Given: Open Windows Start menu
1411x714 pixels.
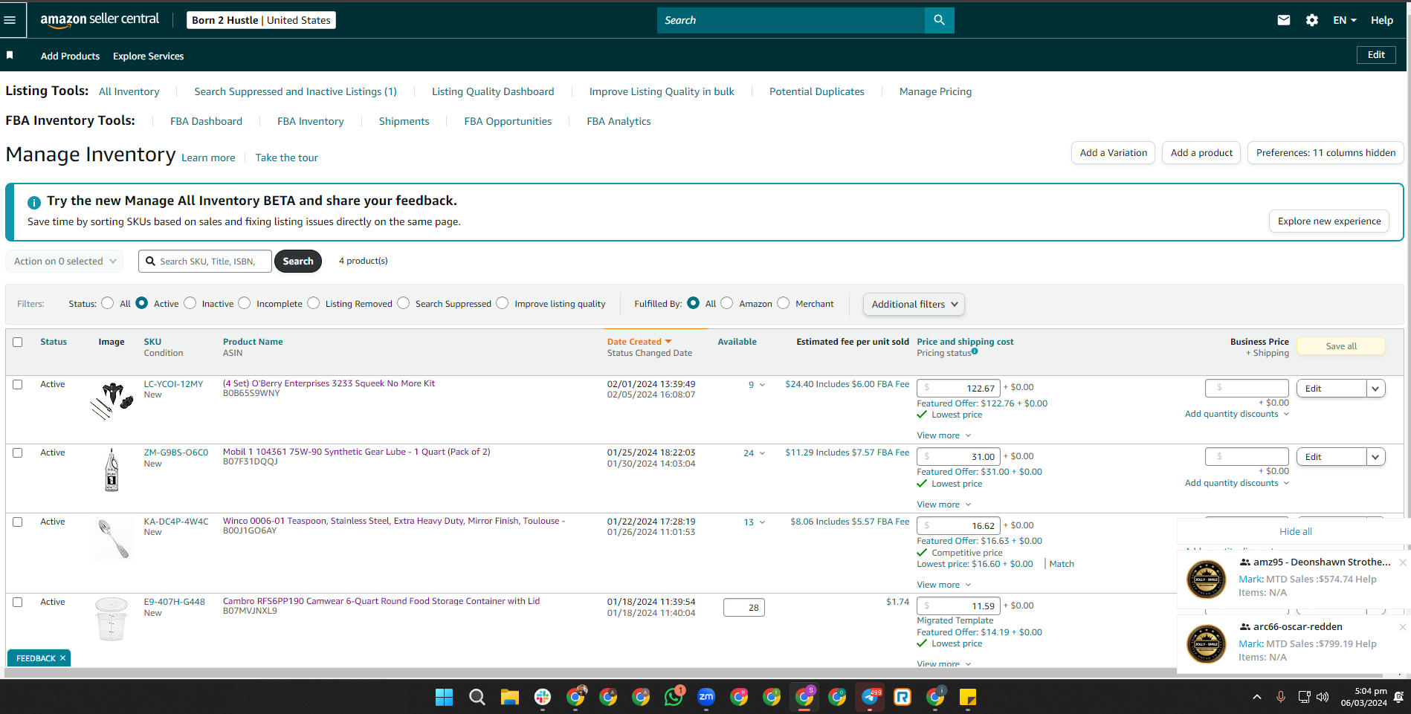Looking at the screenshot, I should 445,697.
